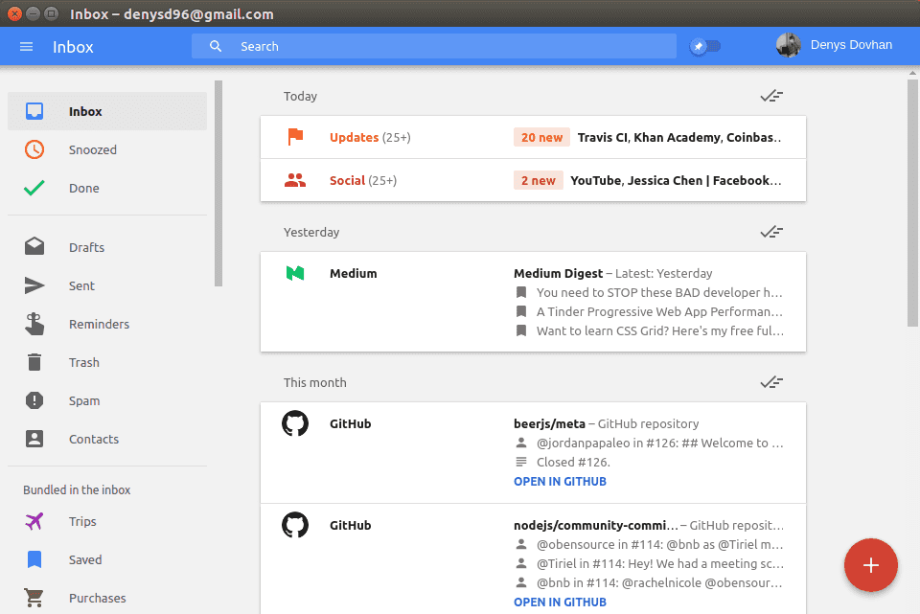Click the Purchases shopping cart icon

(x=34, y=598)
